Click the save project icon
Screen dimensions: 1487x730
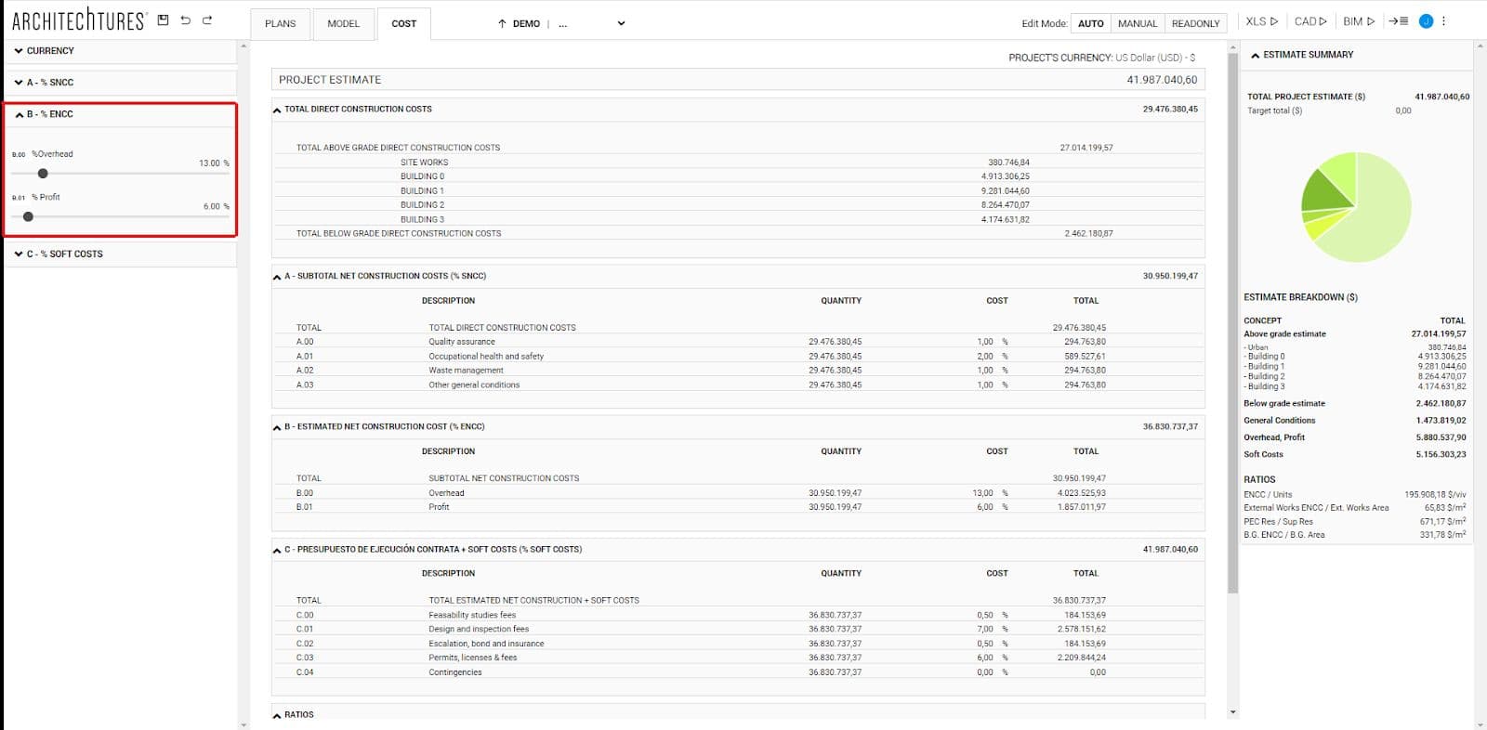tap(164, 20)
